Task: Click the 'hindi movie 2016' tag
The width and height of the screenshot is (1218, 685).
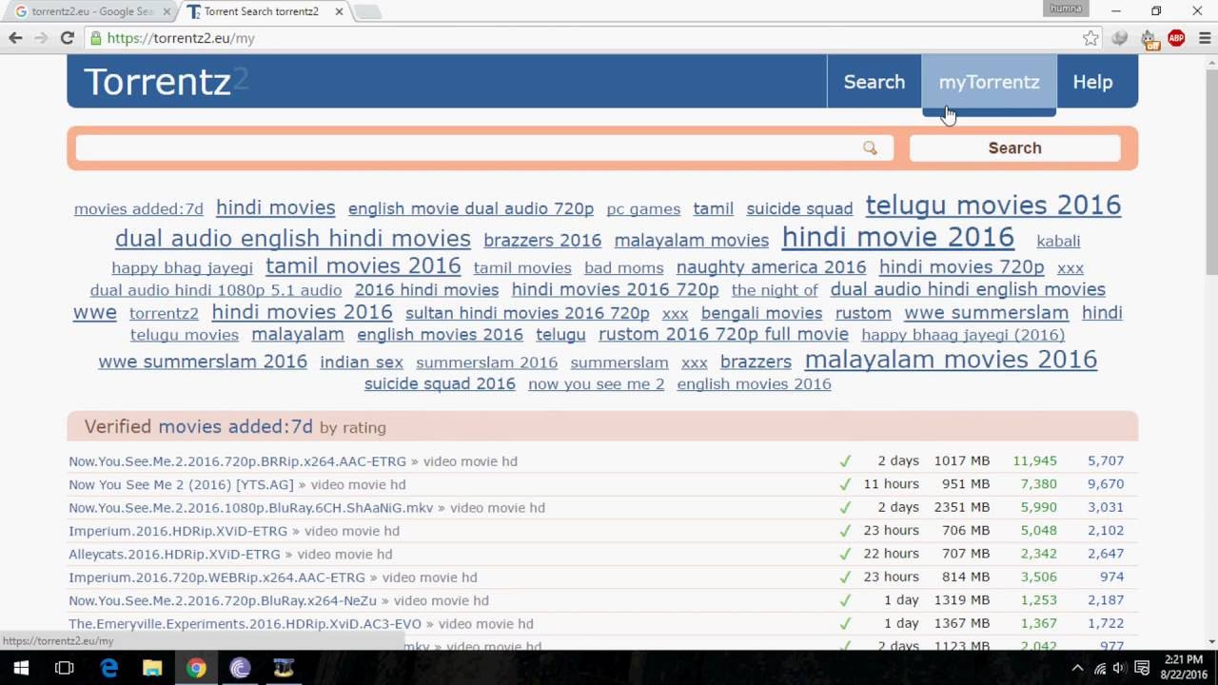Action: point(897,237)
